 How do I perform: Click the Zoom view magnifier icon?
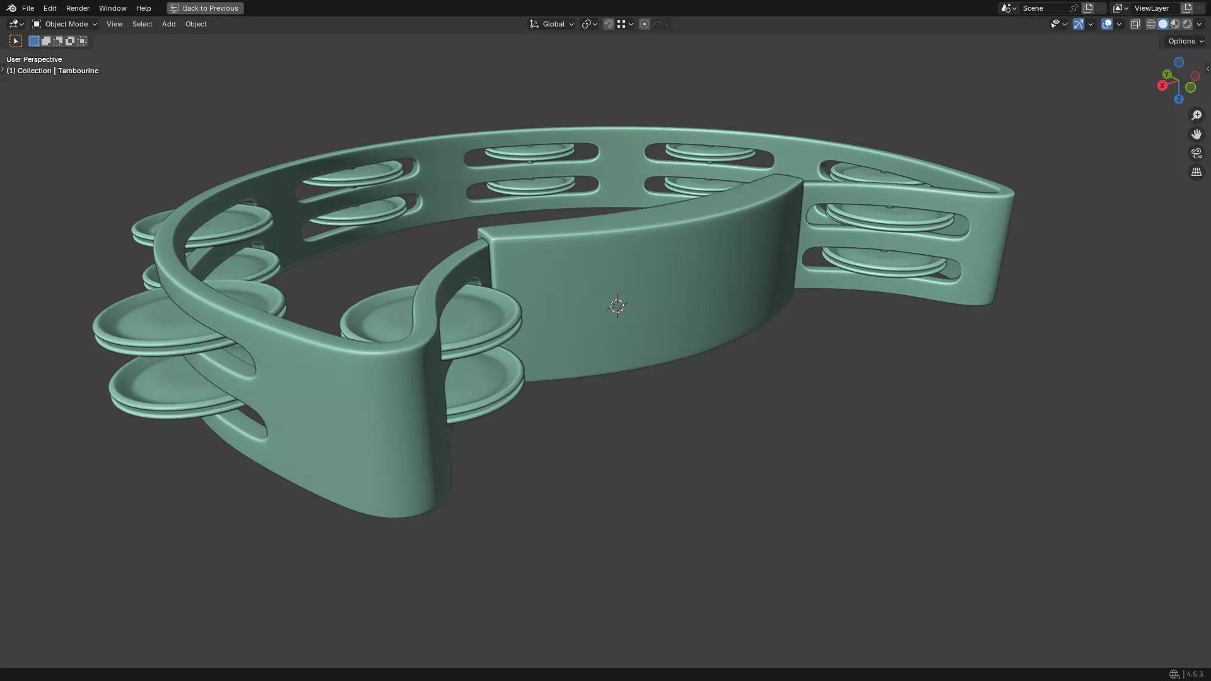pos(1196,115)
